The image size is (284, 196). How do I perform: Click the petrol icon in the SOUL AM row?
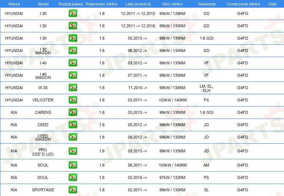73,165
